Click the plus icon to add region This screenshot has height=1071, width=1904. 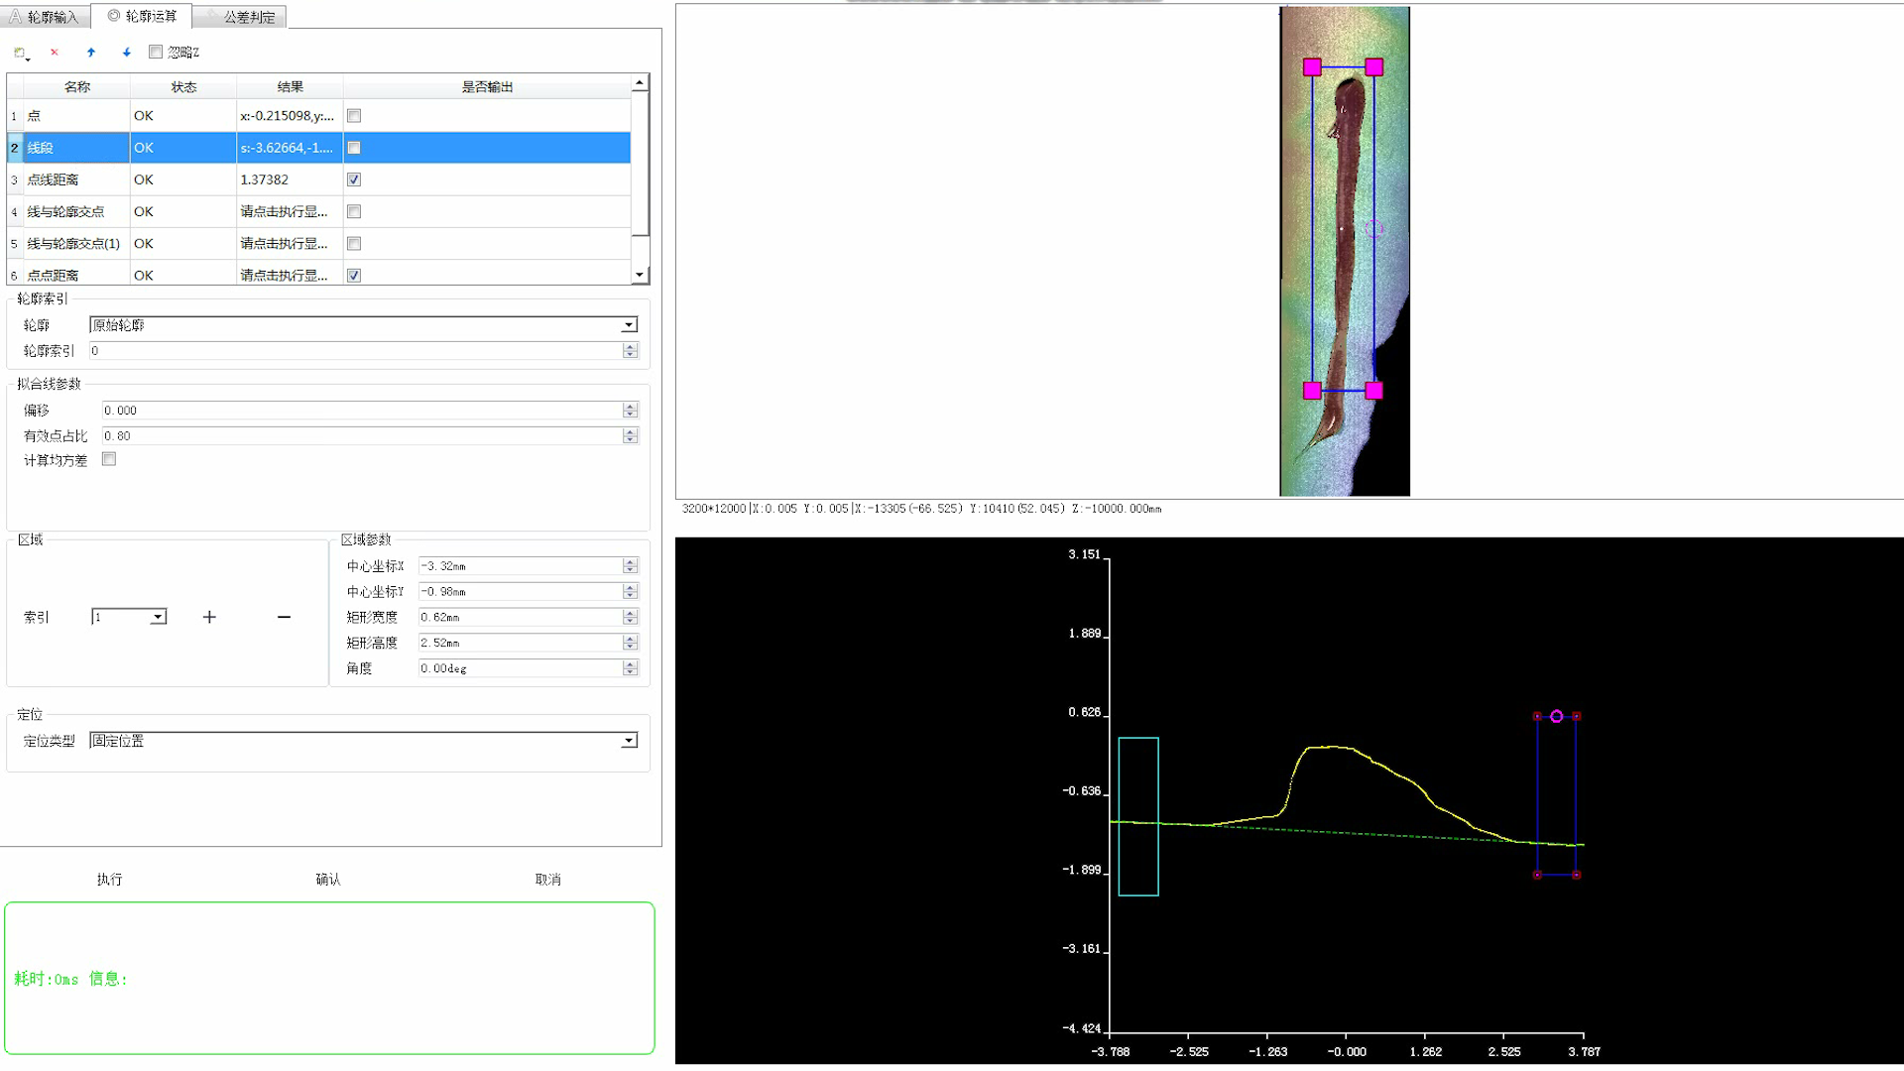point(209,617)
